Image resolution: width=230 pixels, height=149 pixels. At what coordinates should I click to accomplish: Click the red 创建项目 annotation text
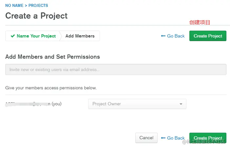(200, 22)
